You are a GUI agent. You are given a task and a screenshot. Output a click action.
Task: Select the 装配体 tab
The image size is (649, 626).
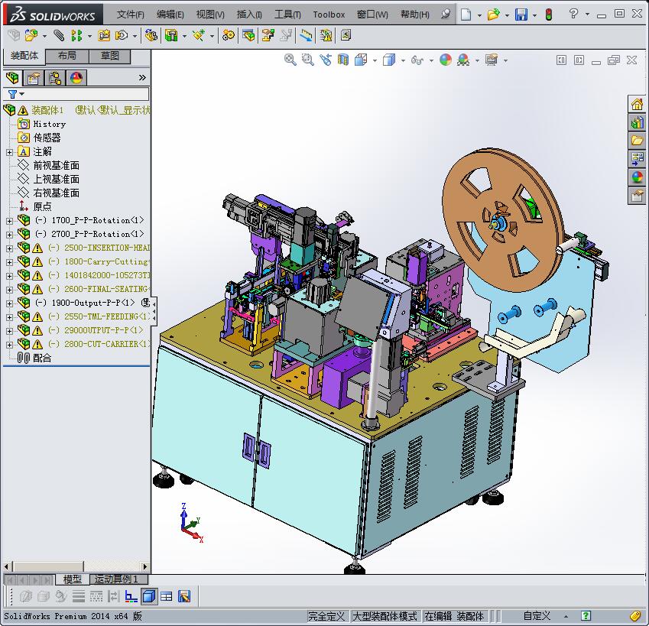click(x=24, y=56)
